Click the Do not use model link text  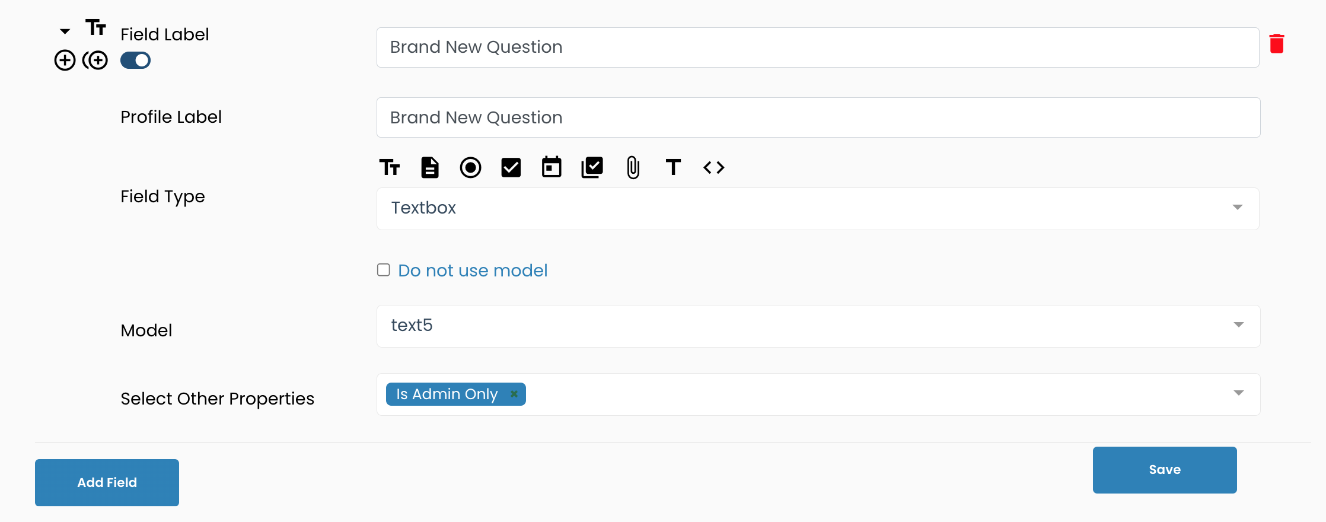(473, 270)
